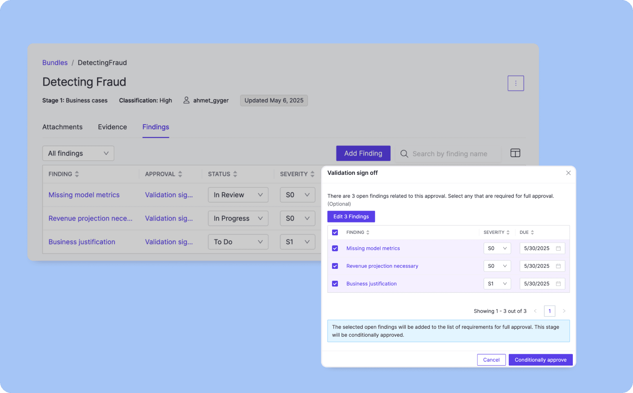This screenshot has width=633, height=393.
Task: Select page 1 in the modal pagination
Action: pyautogui.click(x=550, y=311)
